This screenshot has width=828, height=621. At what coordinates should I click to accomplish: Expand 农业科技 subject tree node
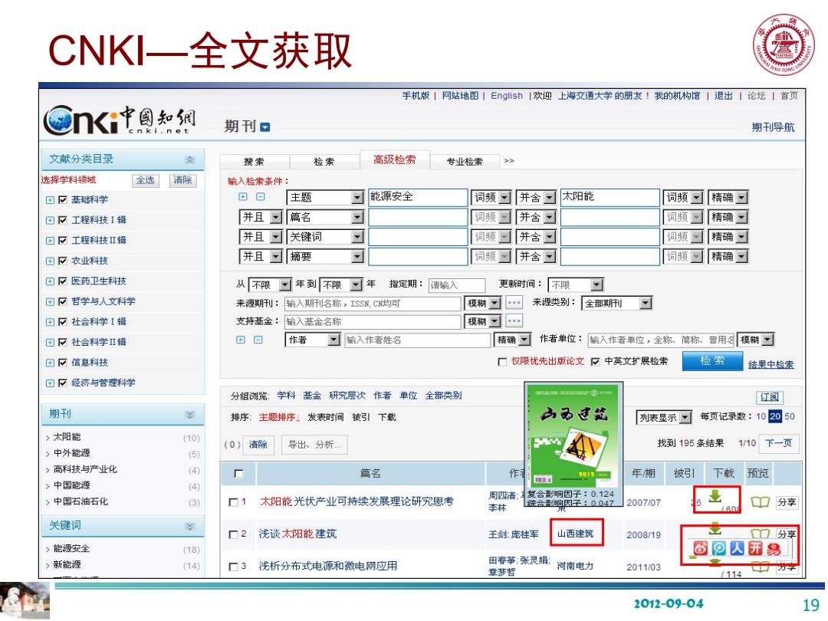click(50, 261)
